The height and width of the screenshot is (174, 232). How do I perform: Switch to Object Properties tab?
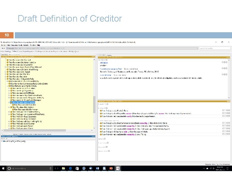click(x=28, y=52)
